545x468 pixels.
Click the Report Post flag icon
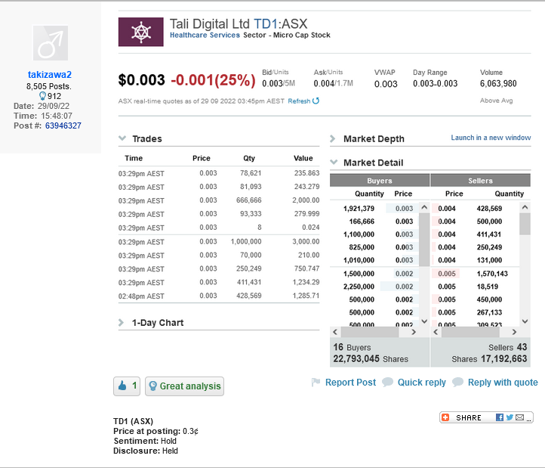pos(316,383)
